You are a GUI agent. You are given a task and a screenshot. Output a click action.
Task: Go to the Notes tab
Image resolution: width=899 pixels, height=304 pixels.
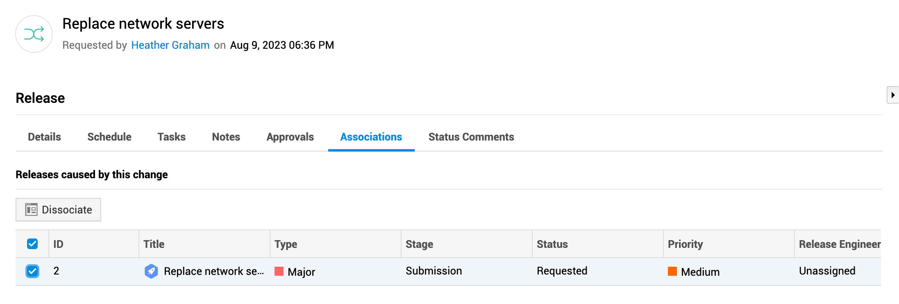(x=226, y=137)
